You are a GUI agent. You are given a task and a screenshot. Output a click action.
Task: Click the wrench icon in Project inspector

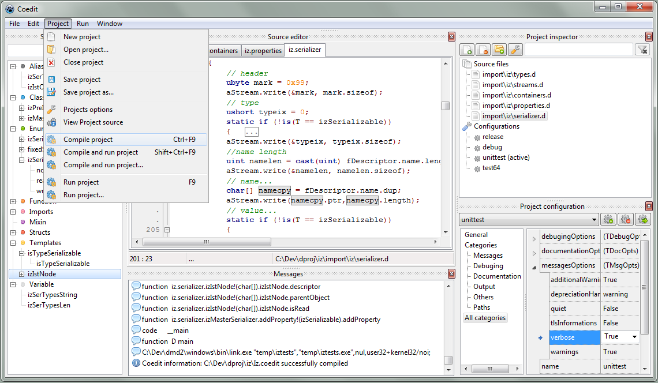[515, 50]
